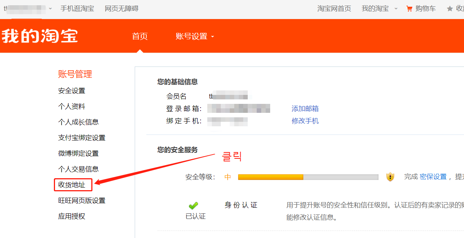Open 安全设置 in the sidebar
Viewport: 464px width, 238px height.
click(72, 91)
